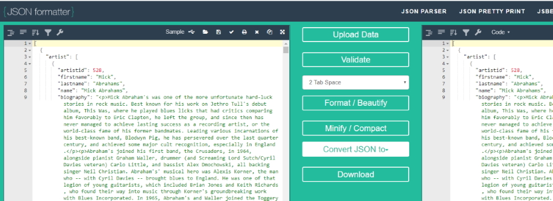
Task: Click the sort contents icon in left editor
Action: [35, 33]
